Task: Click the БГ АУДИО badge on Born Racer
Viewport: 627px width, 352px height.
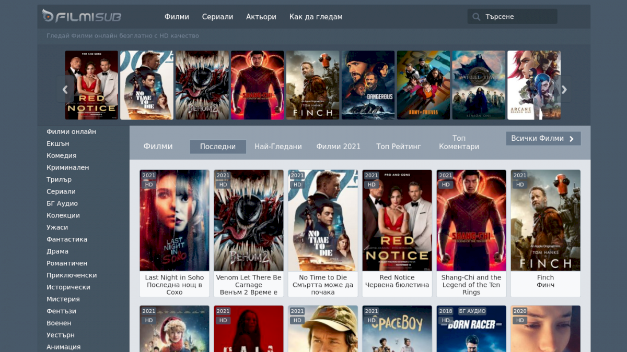Action: 472,311
